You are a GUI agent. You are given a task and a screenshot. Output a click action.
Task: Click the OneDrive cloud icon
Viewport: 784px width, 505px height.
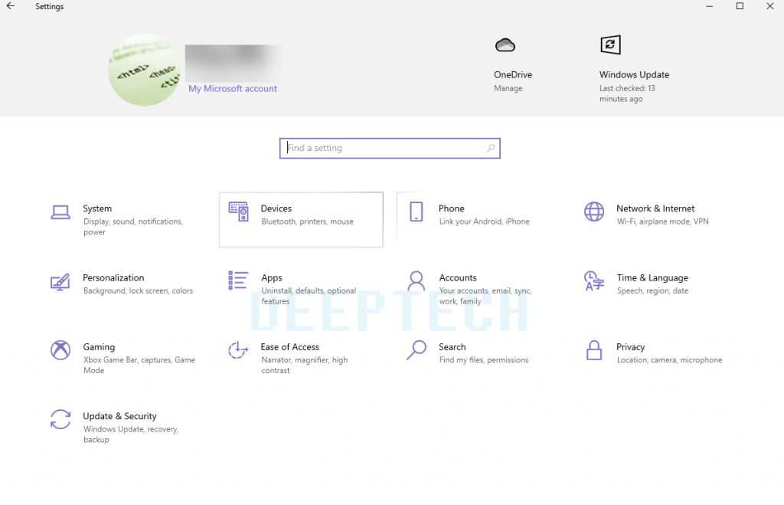[505, 45]
